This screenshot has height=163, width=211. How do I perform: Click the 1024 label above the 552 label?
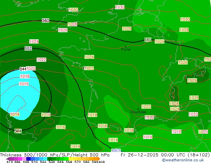click(34, 42)
